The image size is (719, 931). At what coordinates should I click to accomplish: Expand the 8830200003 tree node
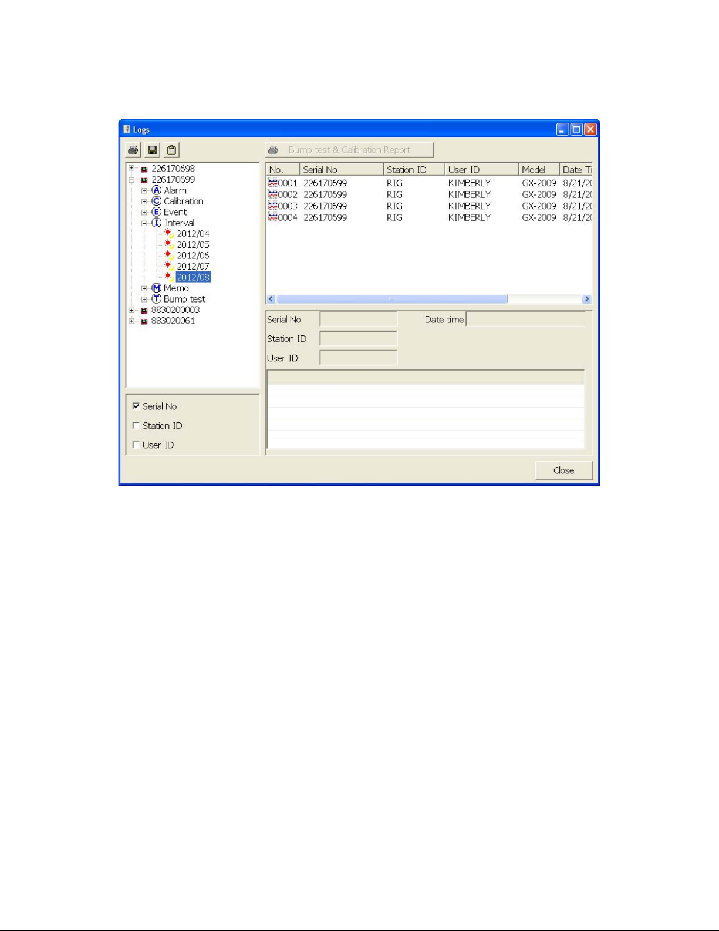[132, 310]
